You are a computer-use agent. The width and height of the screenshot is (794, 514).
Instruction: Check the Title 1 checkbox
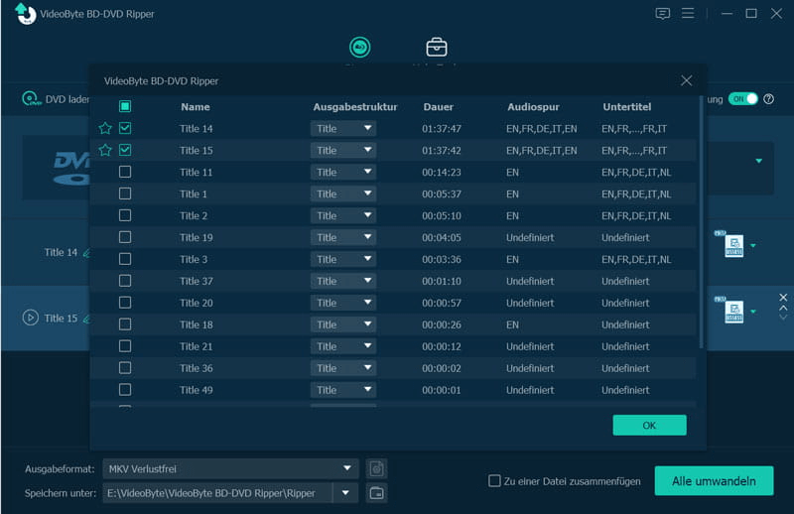(125, 193)
